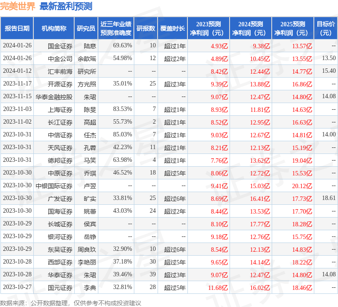
Task: Click researcher name 李典
Action: pyautogui.click(x=90, y=288)
